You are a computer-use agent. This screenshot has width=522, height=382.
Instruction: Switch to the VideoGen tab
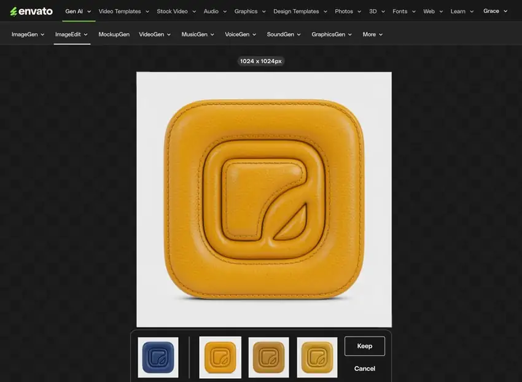point(152,34)
